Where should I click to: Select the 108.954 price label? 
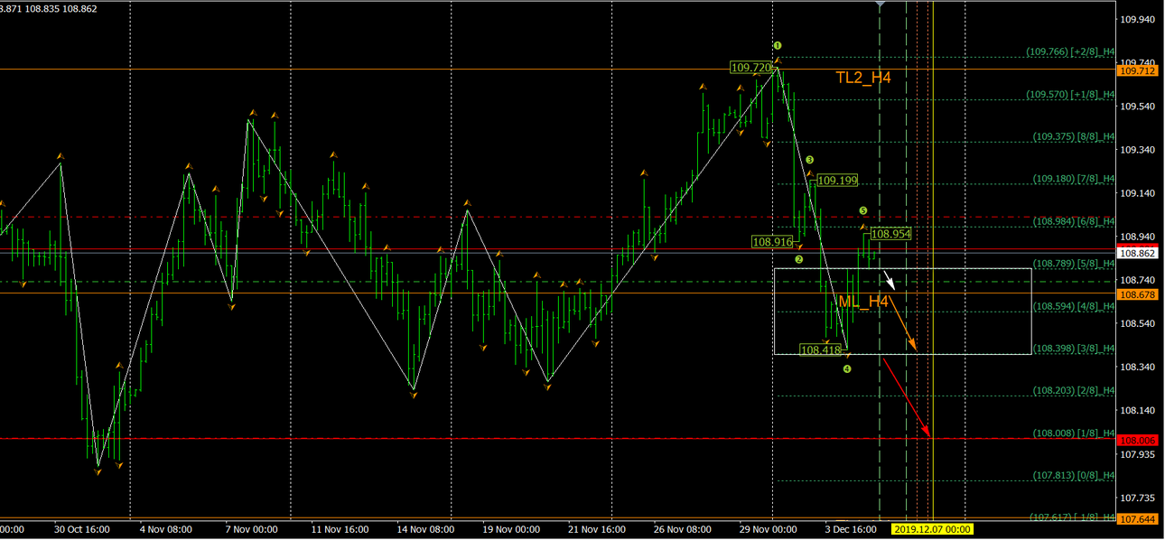coord(890,234)
